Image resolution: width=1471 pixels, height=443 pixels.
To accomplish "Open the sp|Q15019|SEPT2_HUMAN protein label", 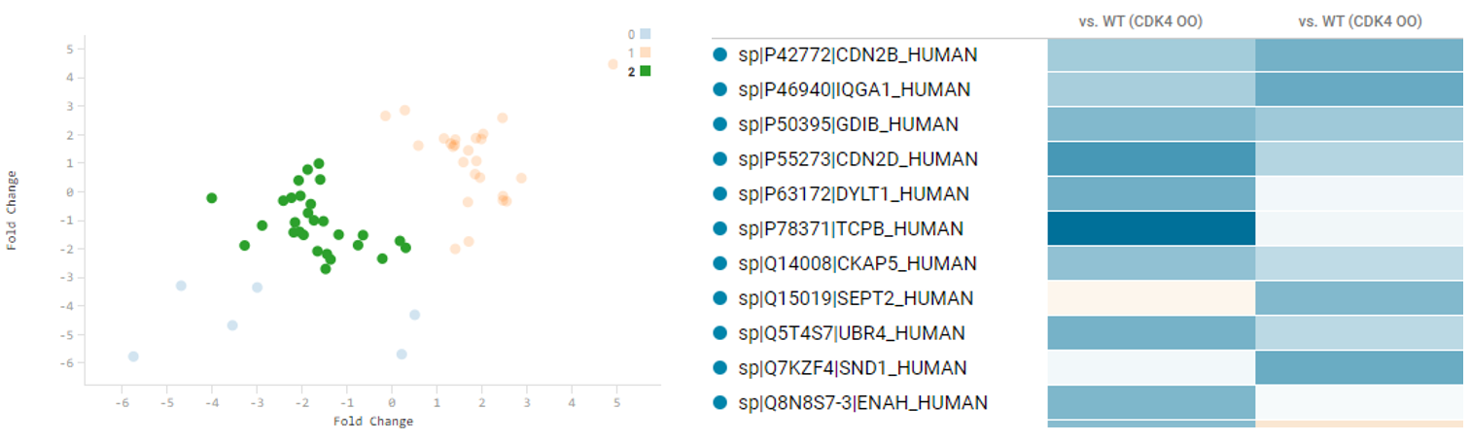I will point(856,298).
